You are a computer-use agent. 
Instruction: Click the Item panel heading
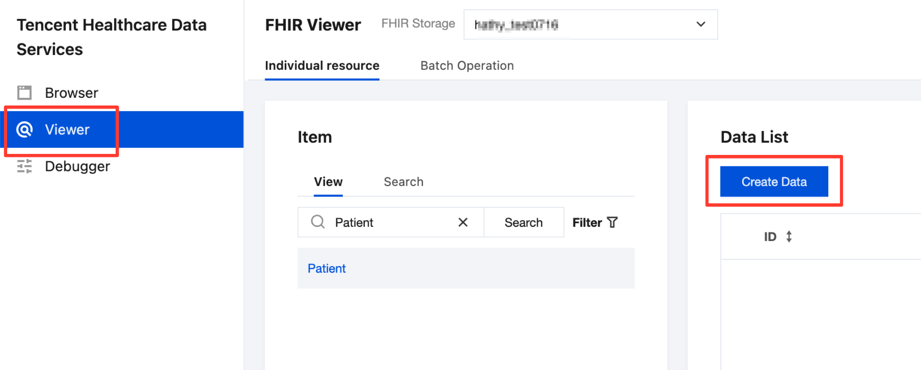(x=315, y=137)
